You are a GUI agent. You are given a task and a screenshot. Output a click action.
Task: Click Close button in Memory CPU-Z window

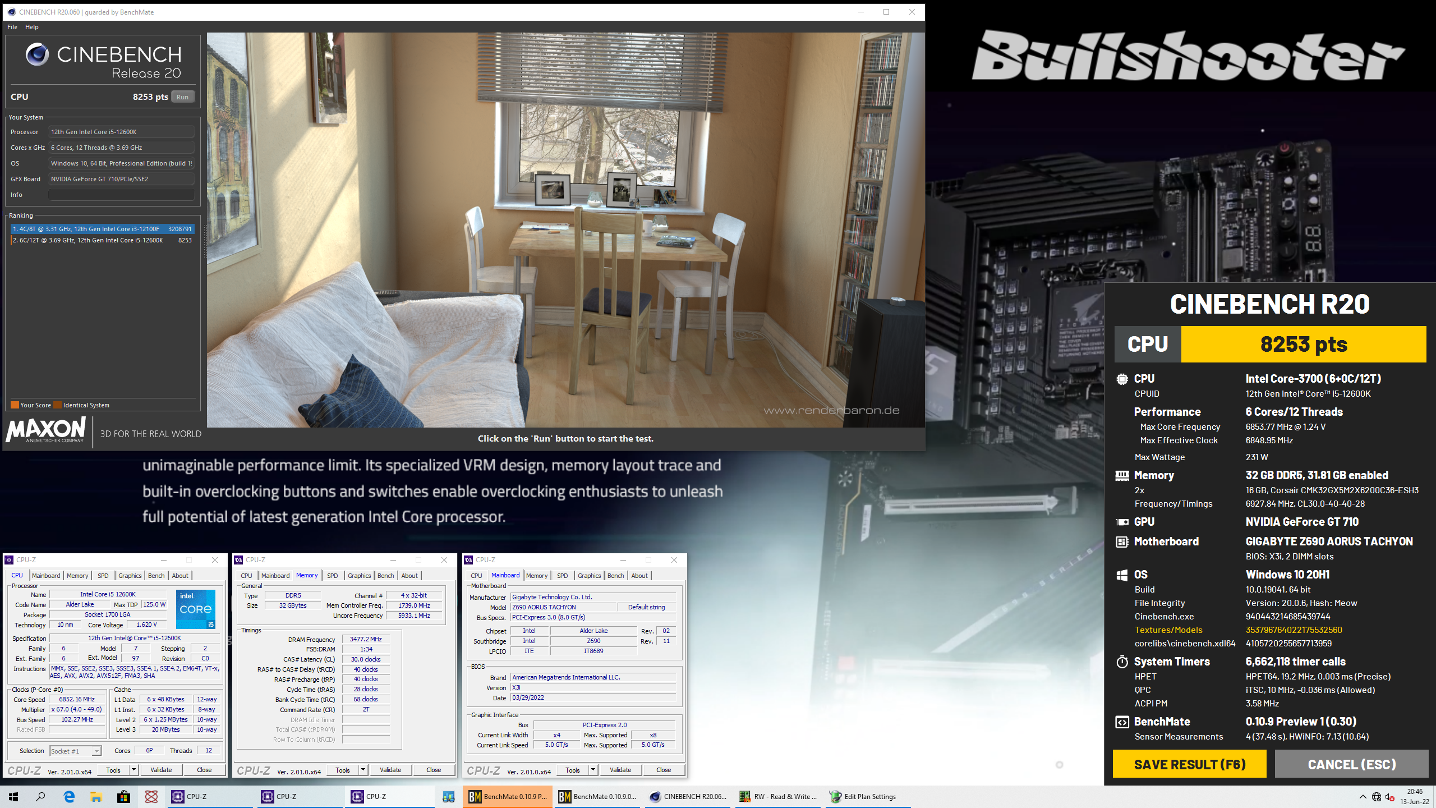[434, 770]
